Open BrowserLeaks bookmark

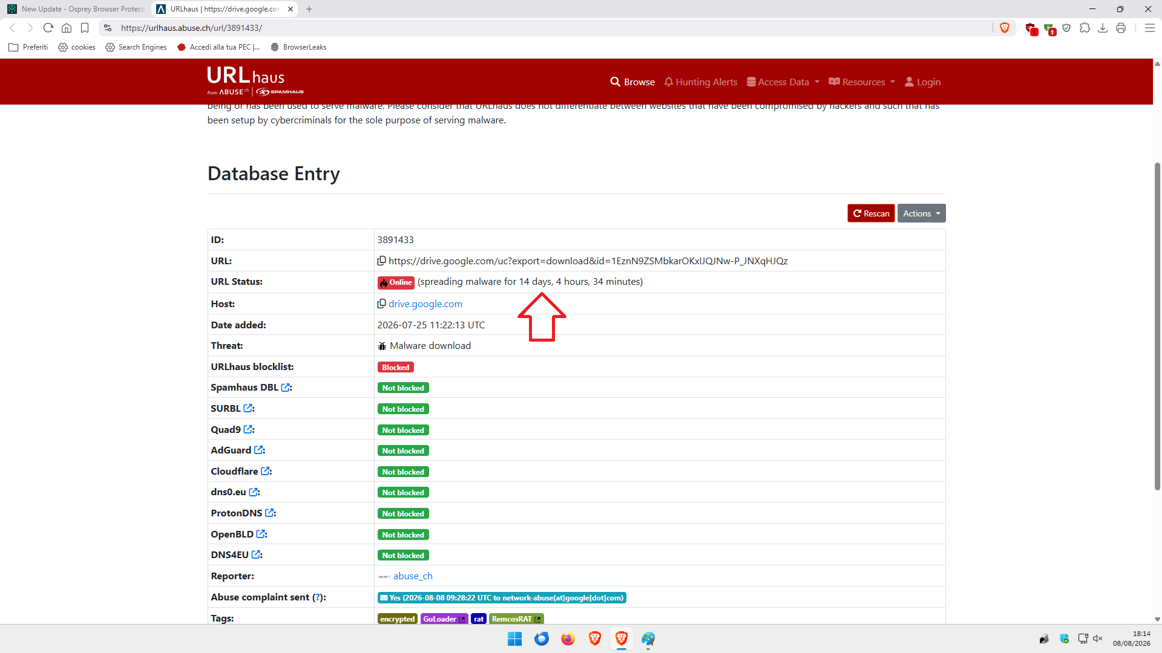(298, 47)
